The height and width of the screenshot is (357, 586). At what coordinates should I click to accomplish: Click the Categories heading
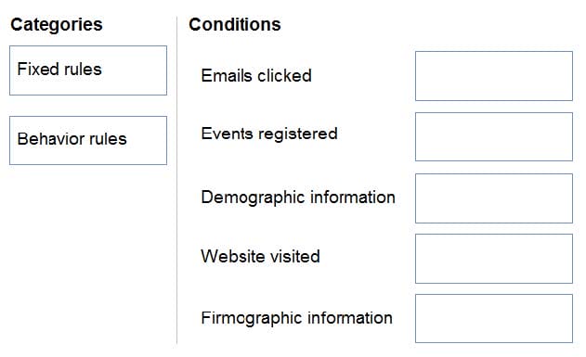(57, 25)
